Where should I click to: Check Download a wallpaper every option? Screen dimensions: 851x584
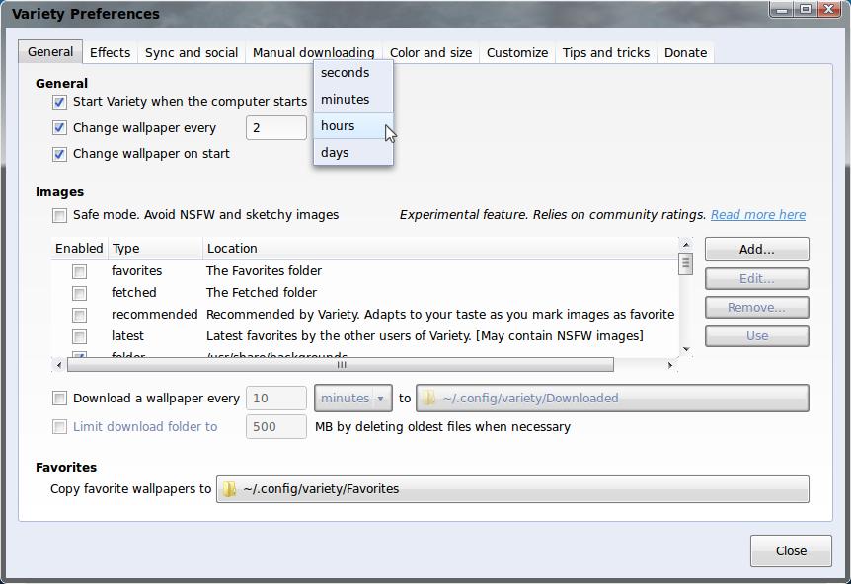coord(60,399)
